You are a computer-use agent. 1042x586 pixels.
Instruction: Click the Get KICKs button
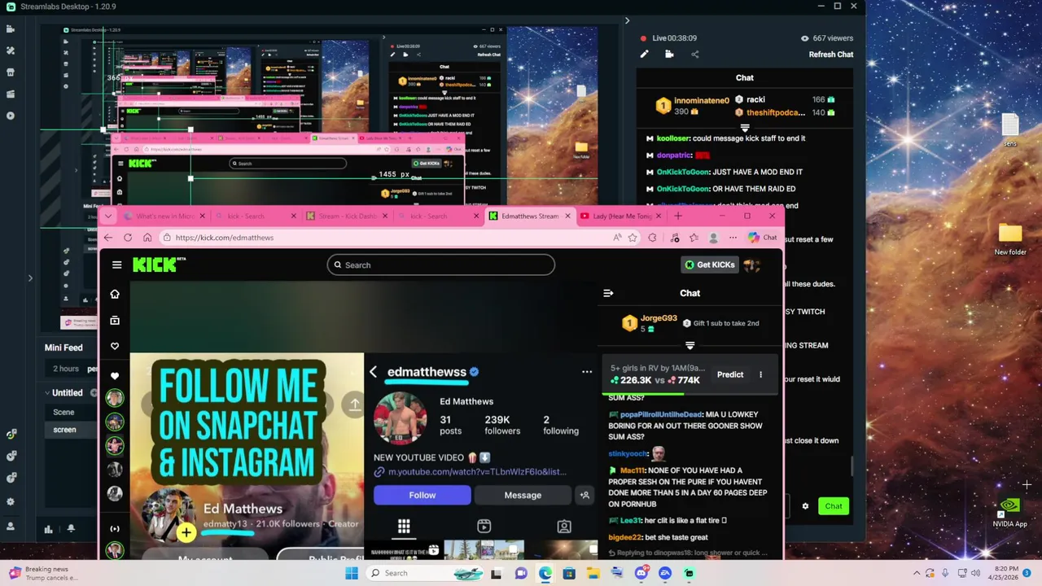(x=709, y=265)
